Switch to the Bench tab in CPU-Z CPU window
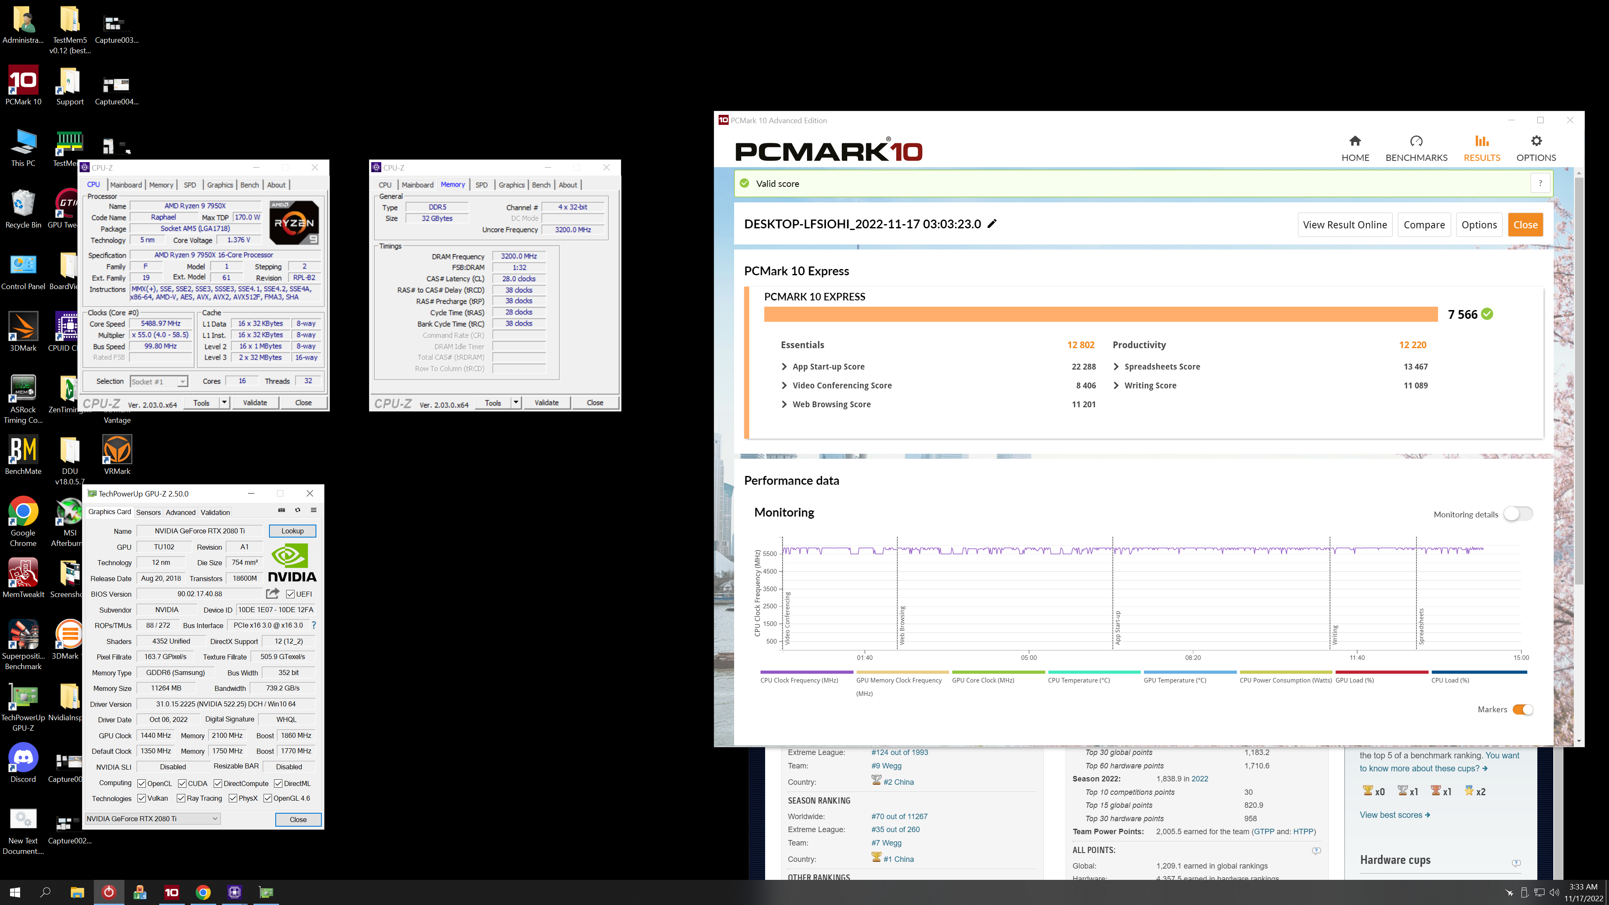The width and height of the screenshot is (1609, 905). click(249, 185)
